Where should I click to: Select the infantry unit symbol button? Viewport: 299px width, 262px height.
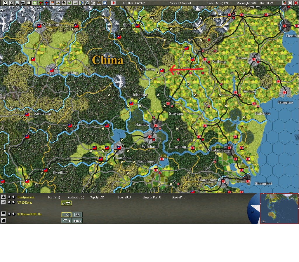pyautogui.click(x=67, y=215)
